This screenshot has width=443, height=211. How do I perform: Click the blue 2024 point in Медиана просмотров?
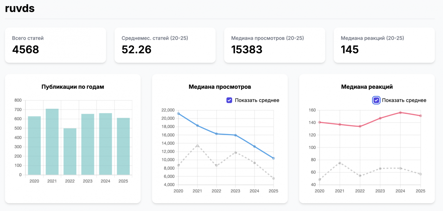point(254,146)
